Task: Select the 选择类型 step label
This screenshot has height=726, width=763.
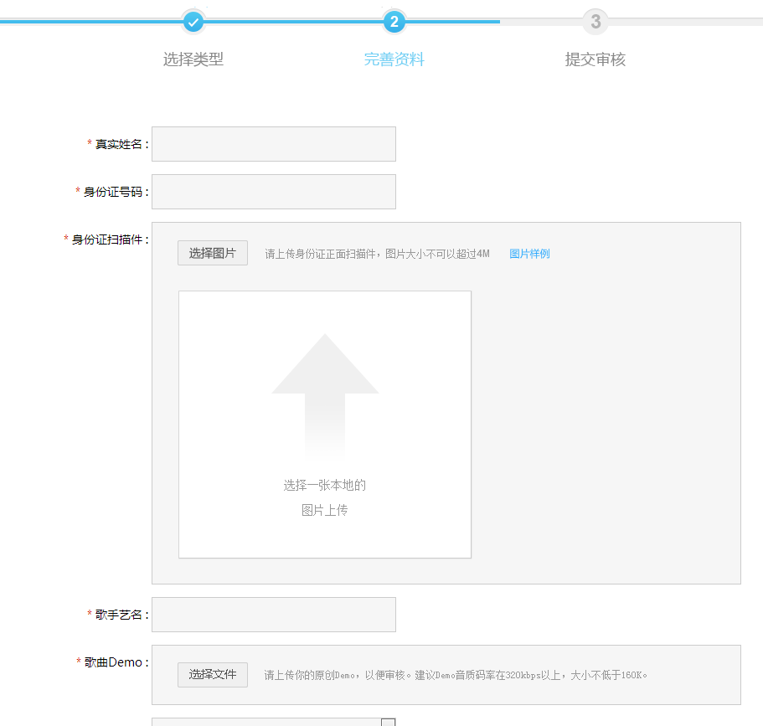Action: pos(193,59)
